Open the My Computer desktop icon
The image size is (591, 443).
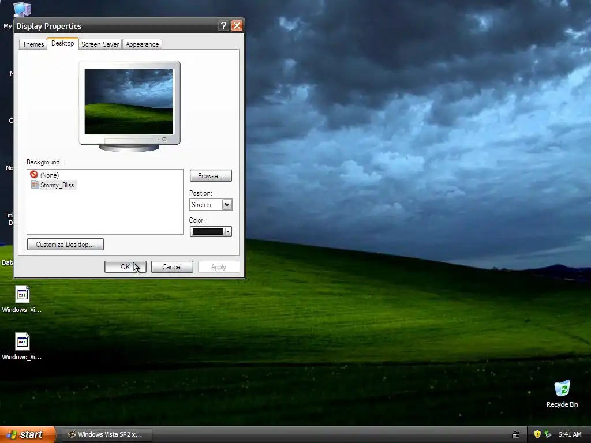22,9
